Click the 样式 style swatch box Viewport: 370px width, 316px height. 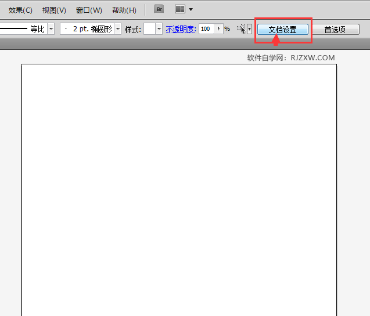(149, 29)
